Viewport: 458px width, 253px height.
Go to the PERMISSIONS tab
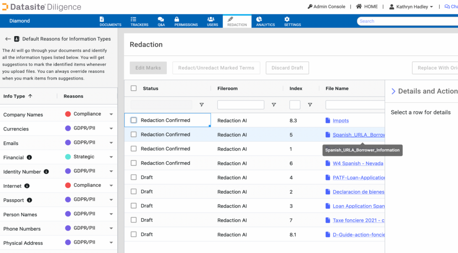pyautogui.click(x=186, y=21)
